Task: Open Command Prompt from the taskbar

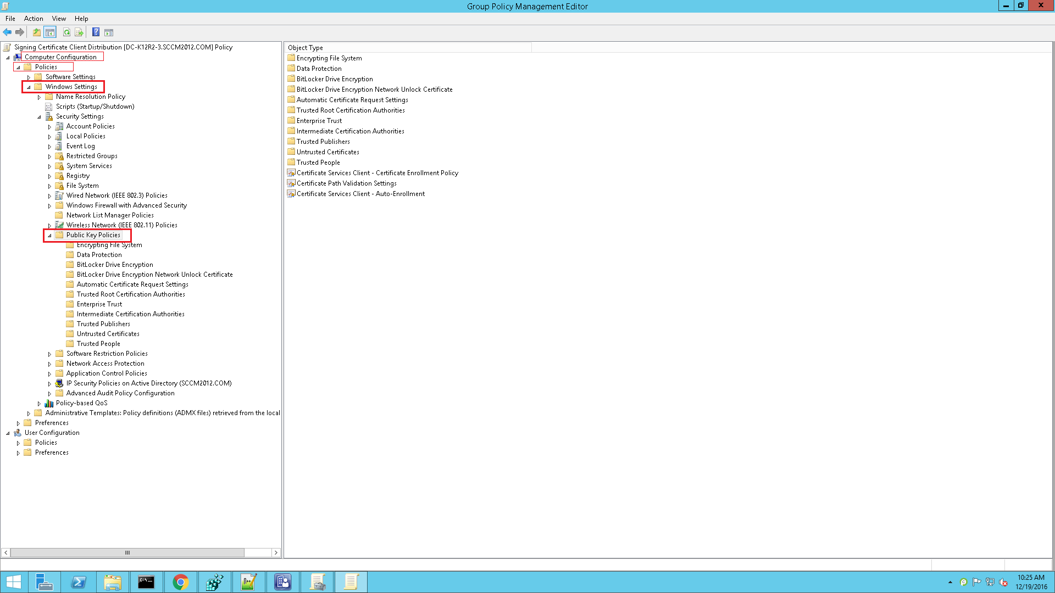Action: (146, 581)
